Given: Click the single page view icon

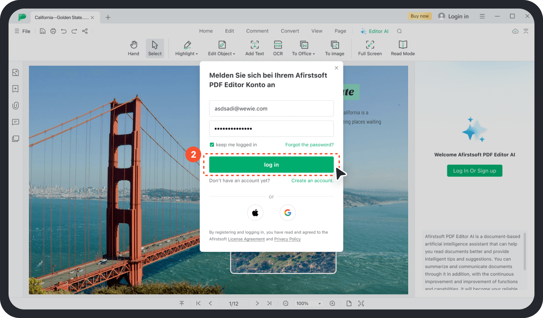Looking at the screenshot, I should pos(349,303).
